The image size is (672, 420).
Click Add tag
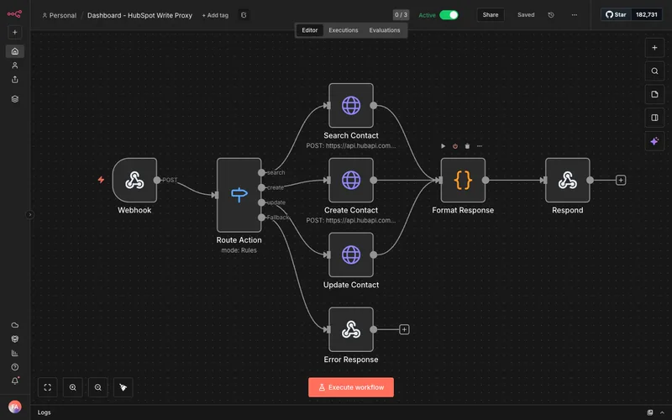point(215,15)
